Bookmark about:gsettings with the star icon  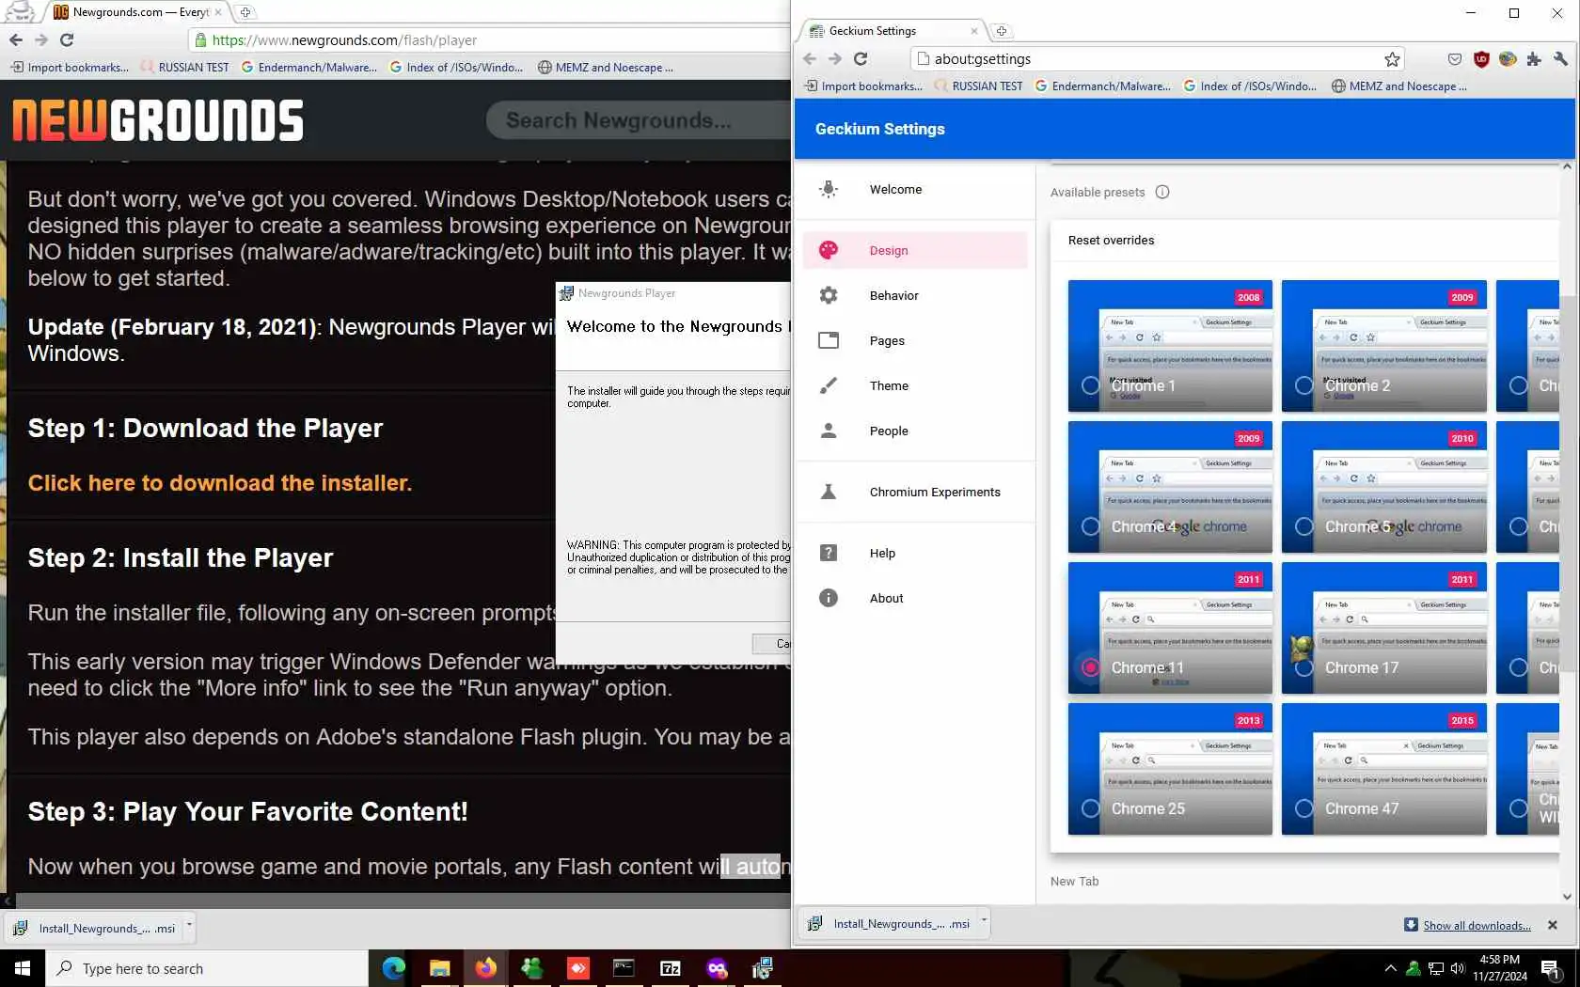pyautogui.click(x=1392, y=59)
